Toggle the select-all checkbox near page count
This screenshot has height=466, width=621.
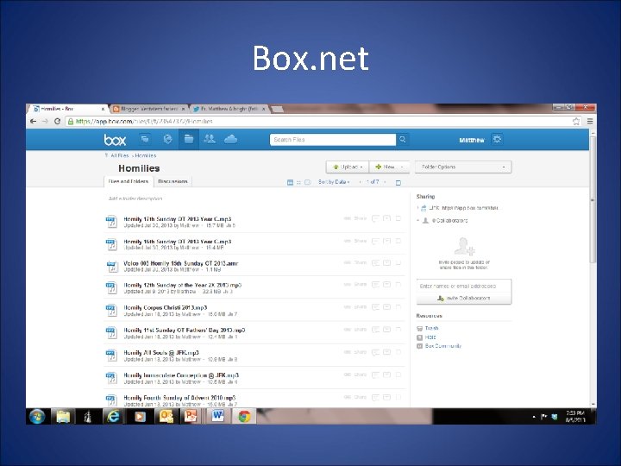(x=398, y=183)
